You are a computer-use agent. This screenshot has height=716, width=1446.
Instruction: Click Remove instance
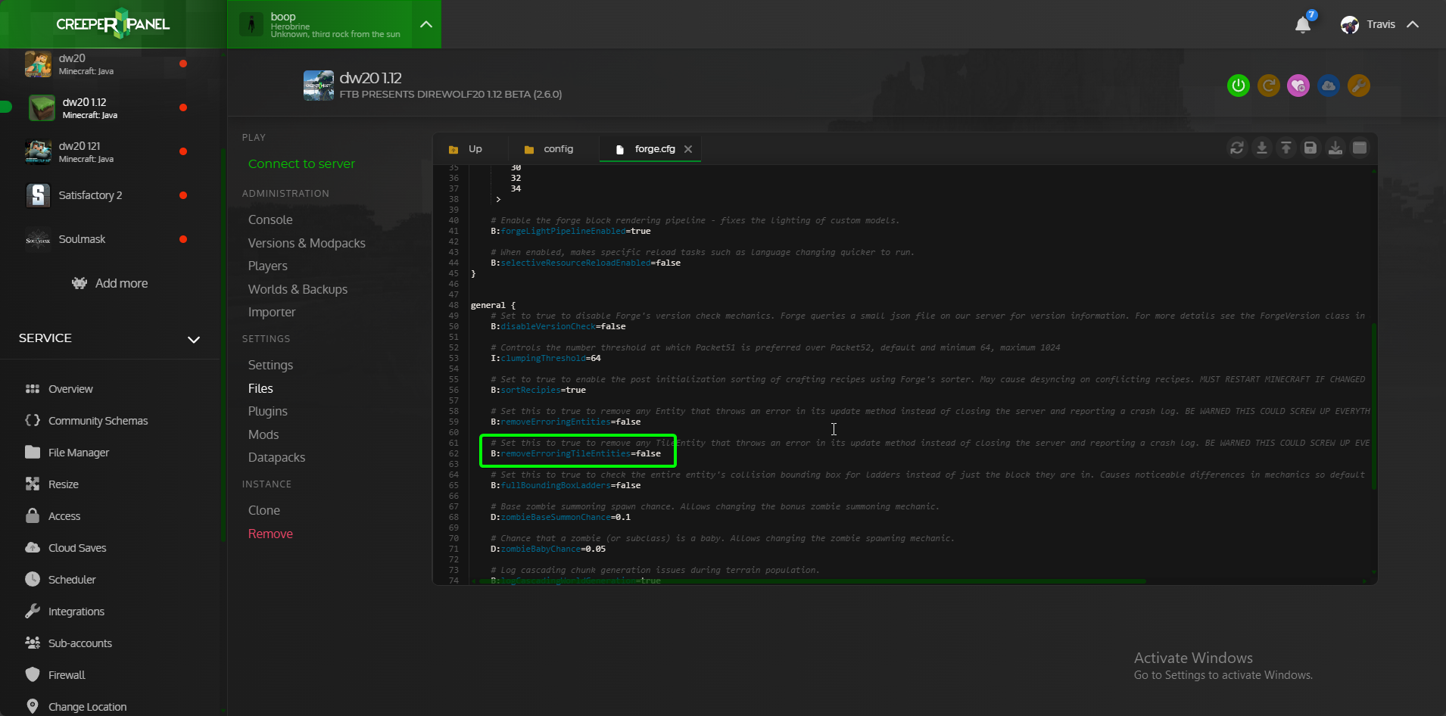coord(270,534)
